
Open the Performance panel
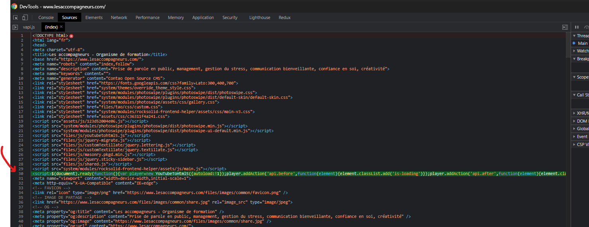[x=148, y=17]
